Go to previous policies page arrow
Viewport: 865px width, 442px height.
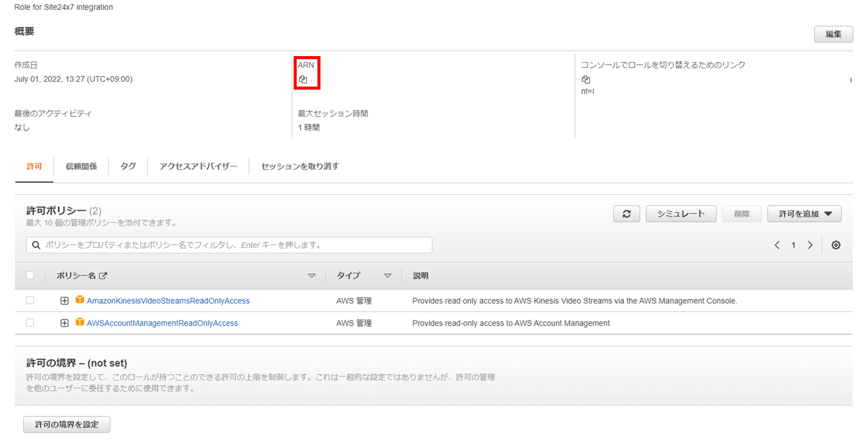click(x=777, y=245)
